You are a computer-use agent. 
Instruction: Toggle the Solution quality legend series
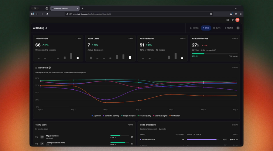(x=144, y=116)
